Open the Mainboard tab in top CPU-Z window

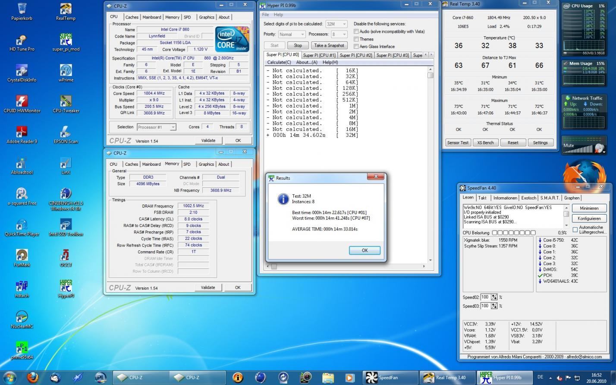(x=152, y=17)
